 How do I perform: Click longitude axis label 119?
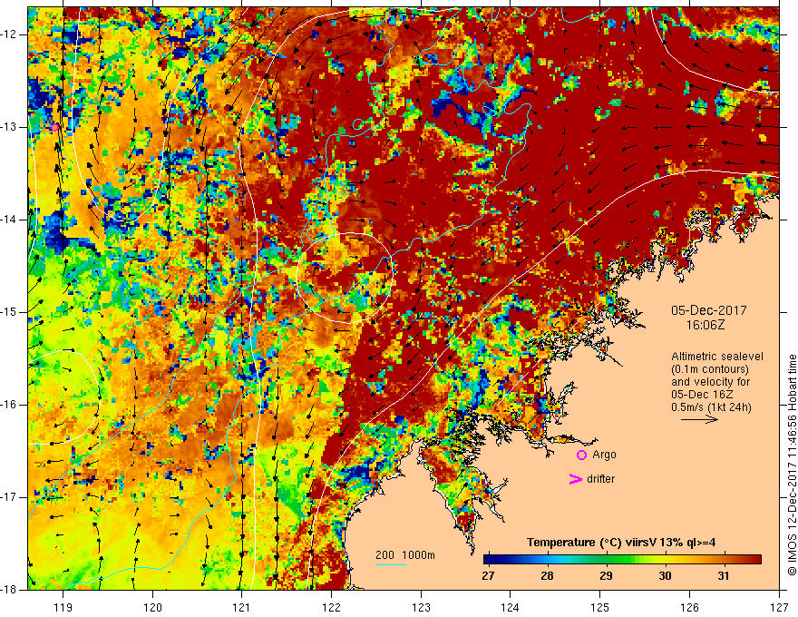tap(63, 607)
